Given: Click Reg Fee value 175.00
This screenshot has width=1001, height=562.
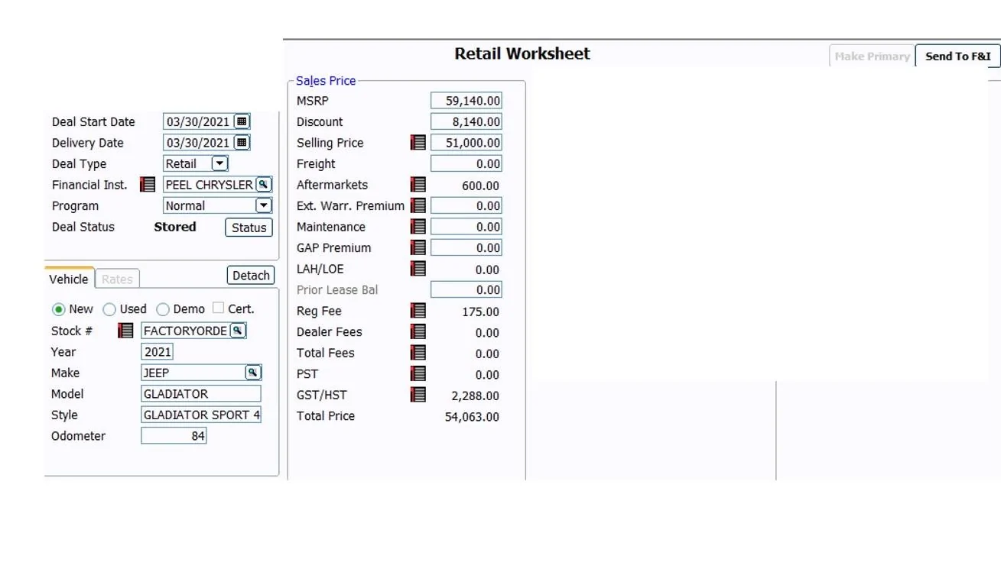Looking at the screenshot, I should tap(480, 312).
